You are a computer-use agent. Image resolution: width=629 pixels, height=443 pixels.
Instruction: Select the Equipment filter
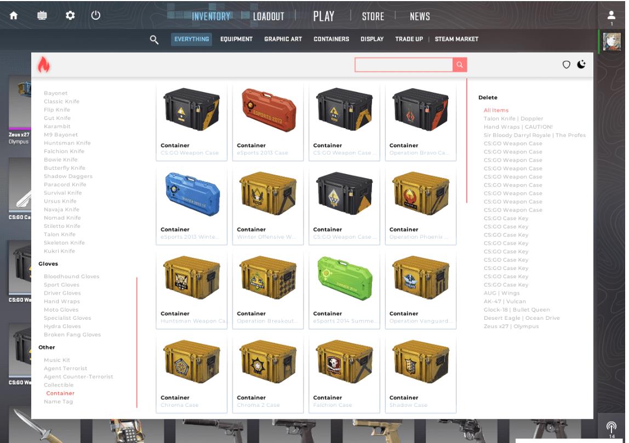coord(236,39)
